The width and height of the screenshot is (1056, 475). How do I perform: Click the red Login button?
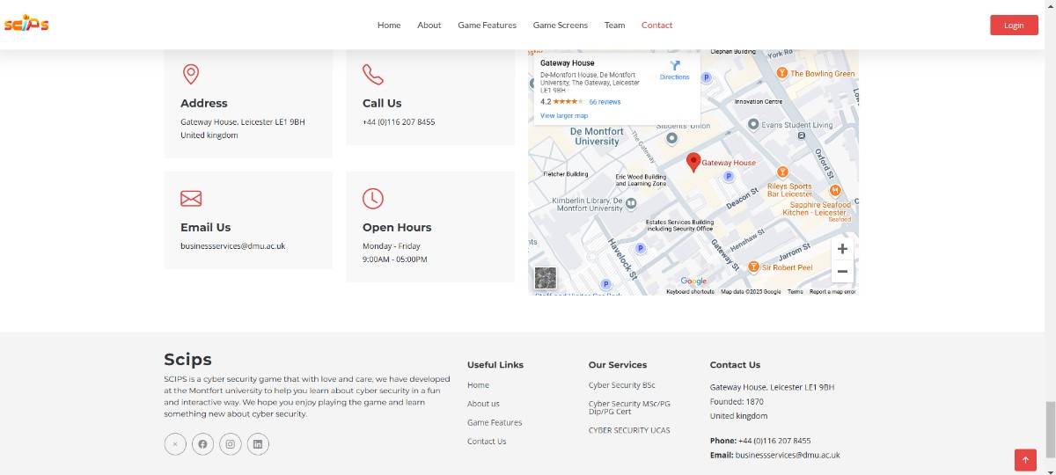pos(1014,25)
